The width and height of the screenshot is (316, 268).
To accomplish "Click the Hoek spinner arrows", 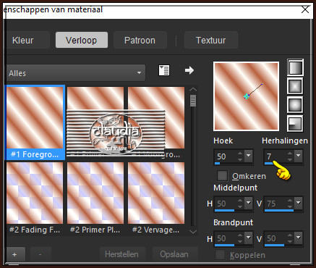I will click(x=240, y=156).
